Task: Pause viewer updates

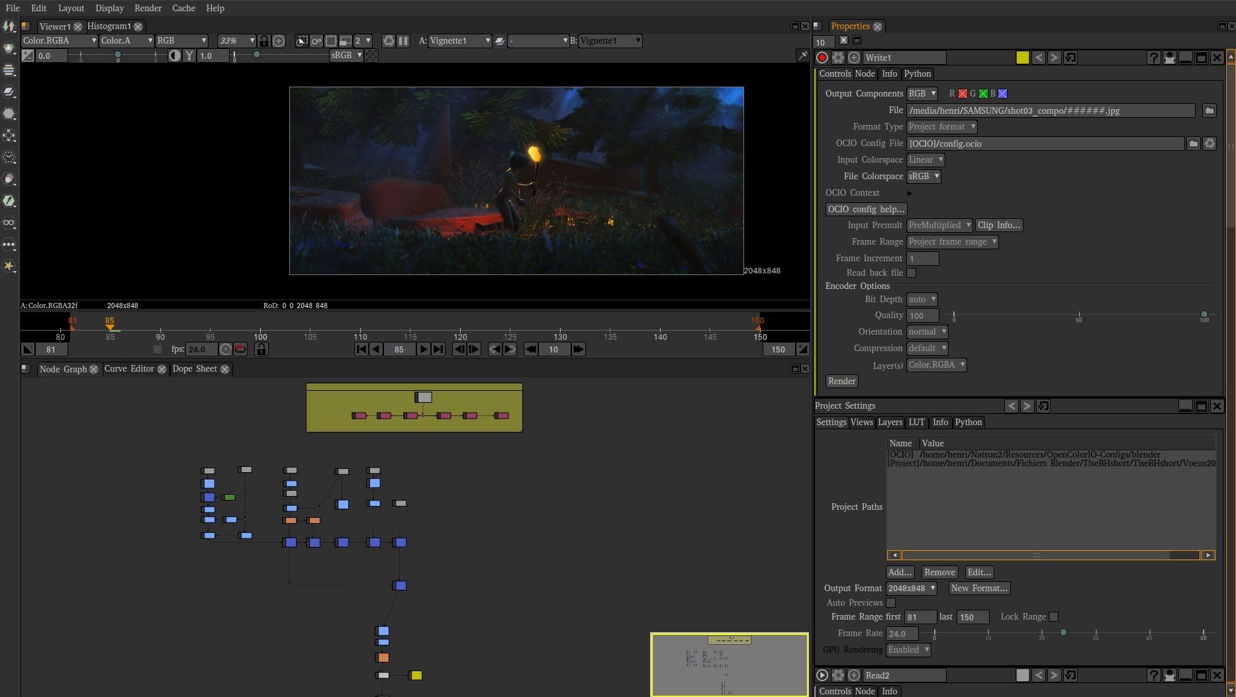Action: (403, 41)
